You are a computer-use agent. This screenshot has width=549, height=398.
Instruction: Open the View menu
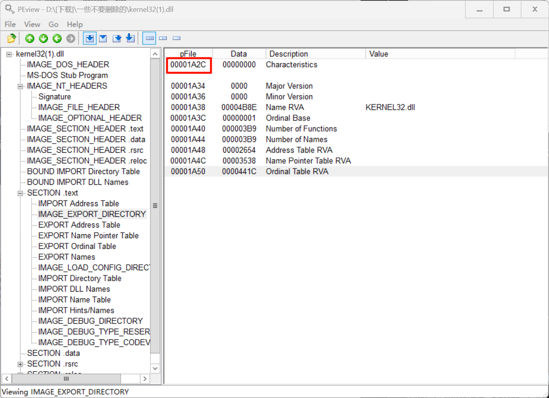click(x=32, y=25)
